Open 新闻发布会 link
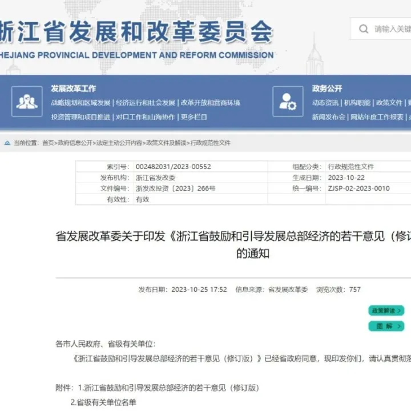Viewport: 411px width, 411px height. 328,117
